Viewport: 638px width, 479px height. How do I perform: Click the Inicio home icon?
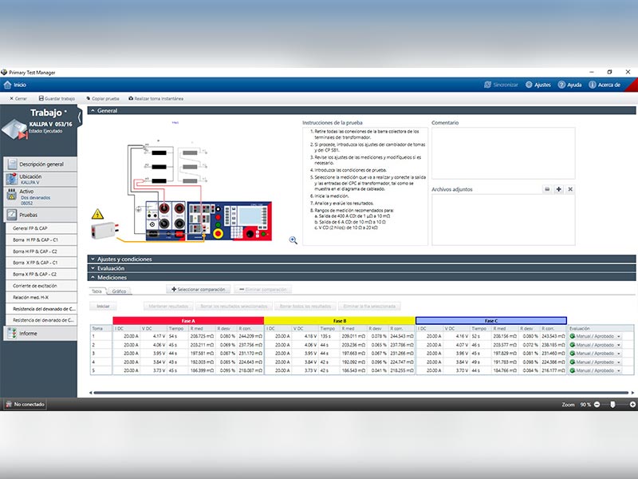pos(7,85)
